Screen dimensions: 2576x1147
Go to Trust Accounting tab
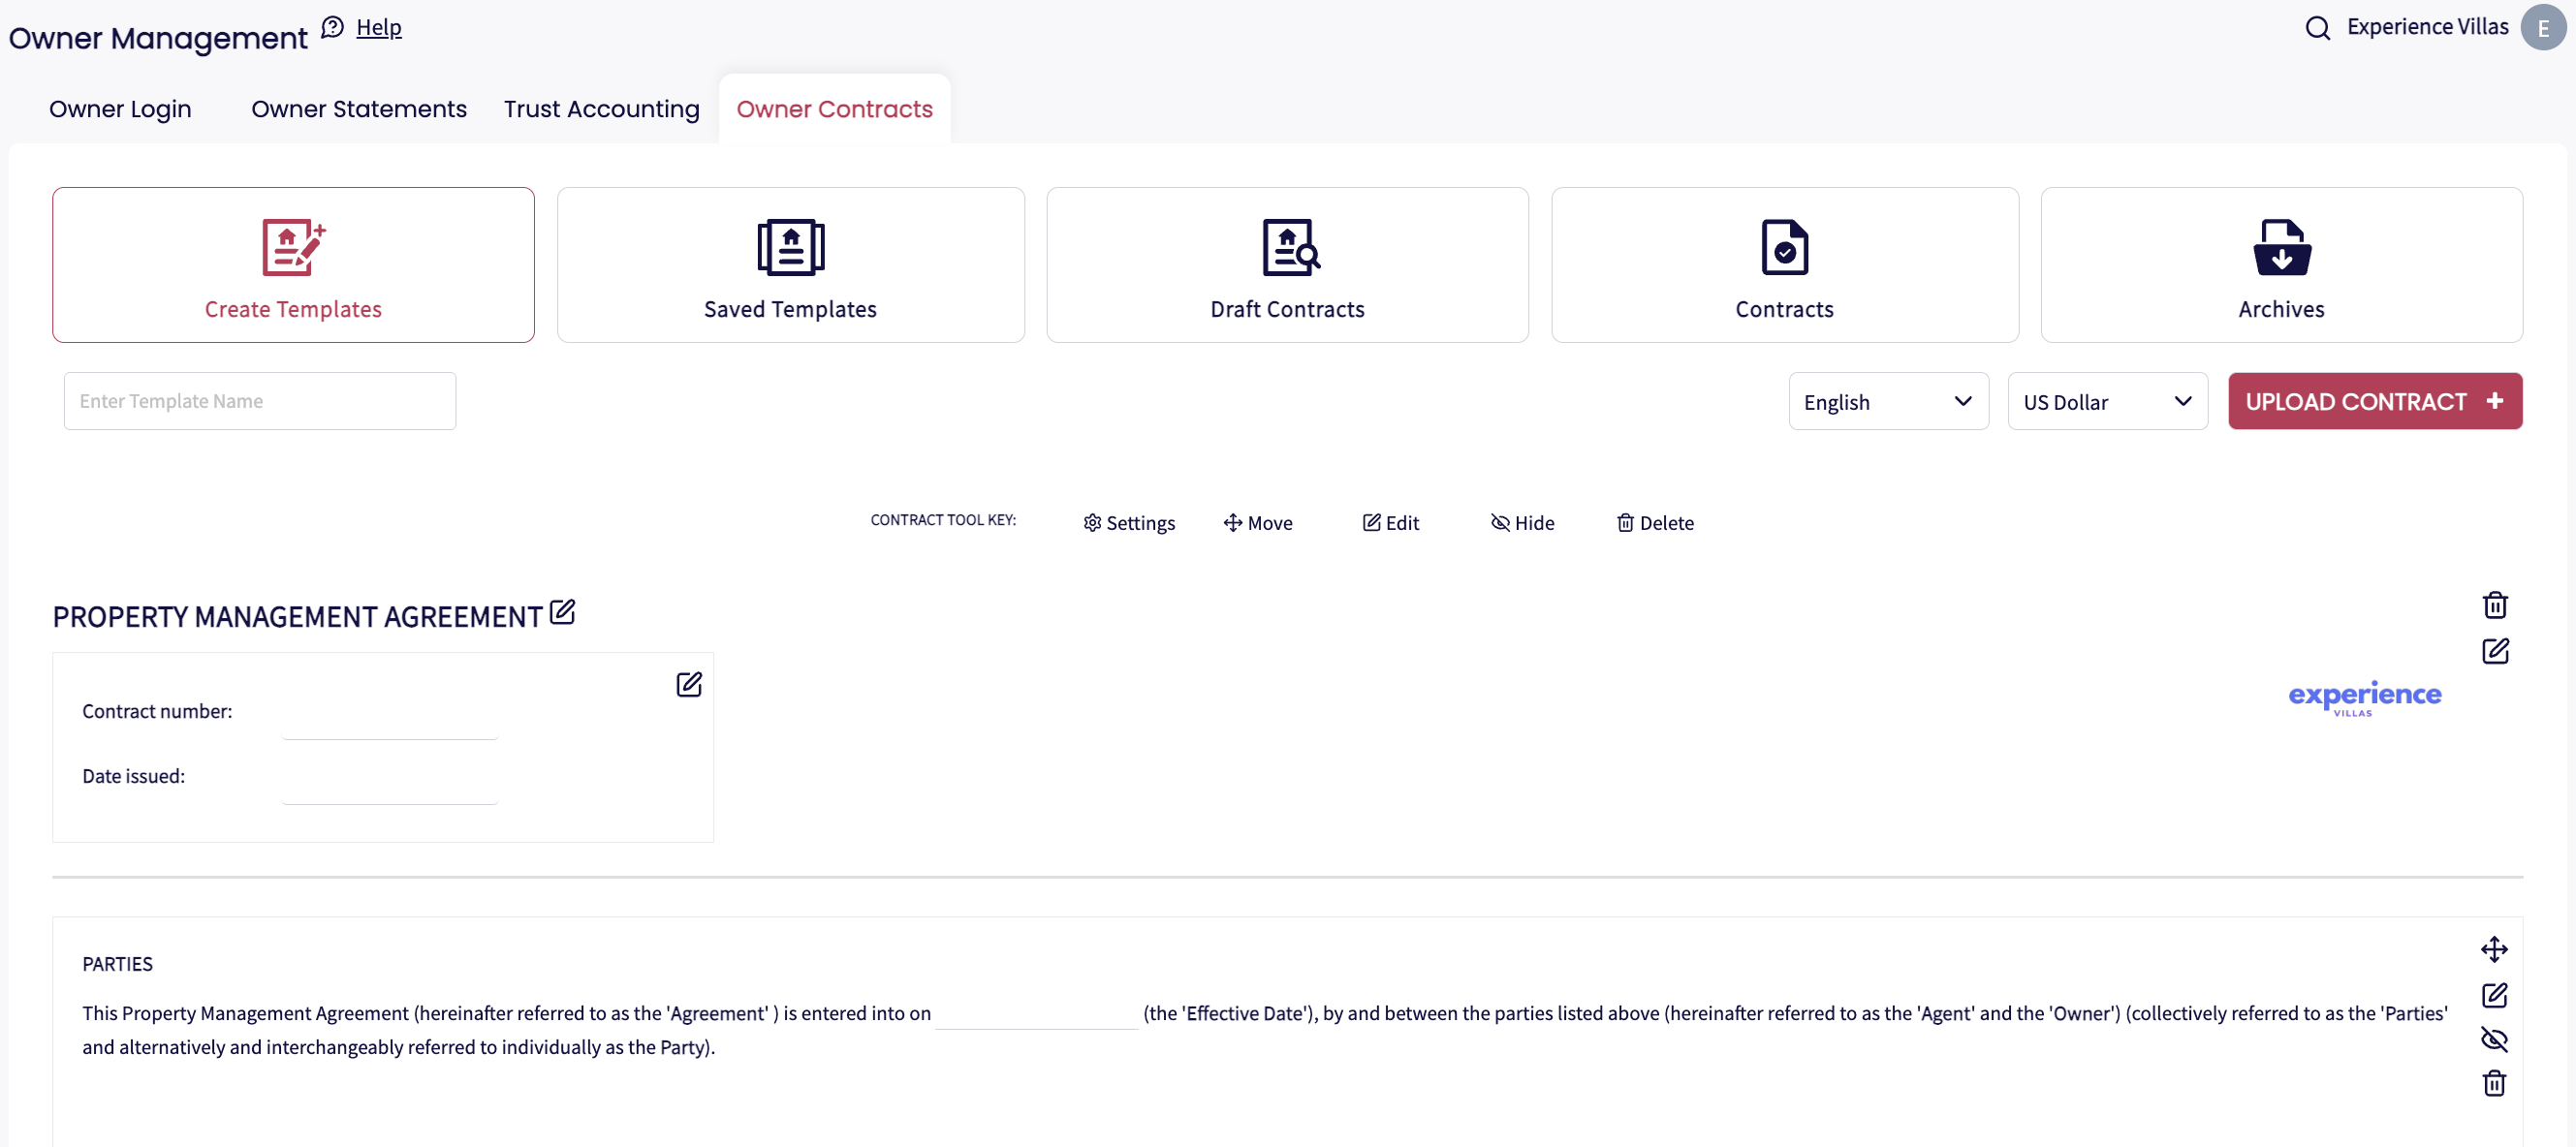[601, 109]
